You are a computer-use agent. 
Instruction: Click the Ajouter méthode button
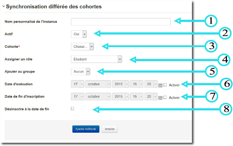pyautogui.click(x=86, y=129)
